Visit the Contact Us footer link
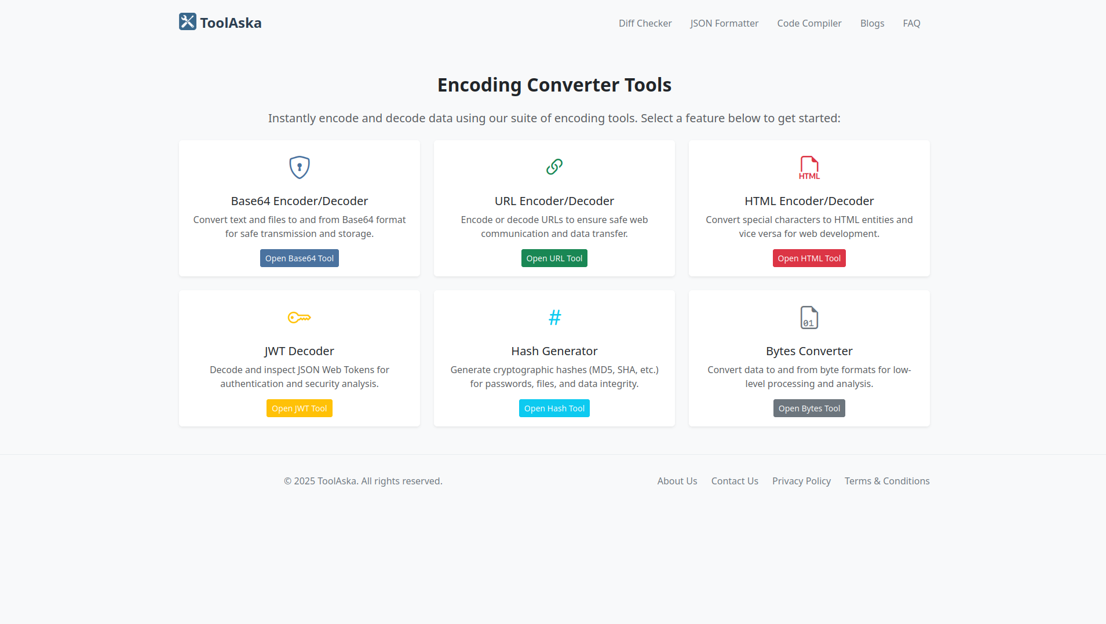Screen dimensions: 1106x624 pos(735,481)
